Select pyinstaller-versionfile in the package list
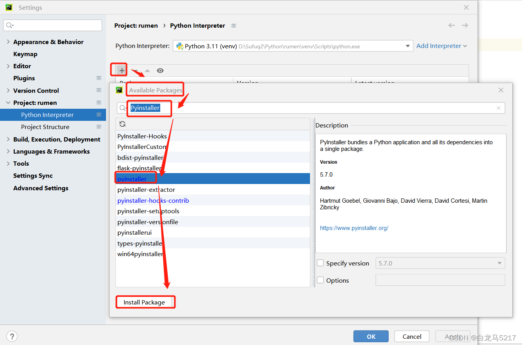The image size is (522, 345). point(213,222)
